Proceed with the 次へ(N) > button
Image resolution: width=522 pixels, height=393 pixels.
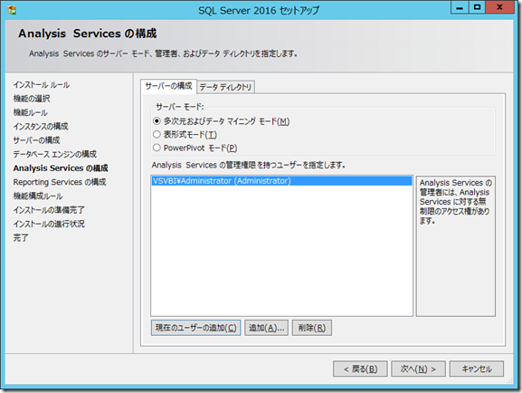point(418,369)
